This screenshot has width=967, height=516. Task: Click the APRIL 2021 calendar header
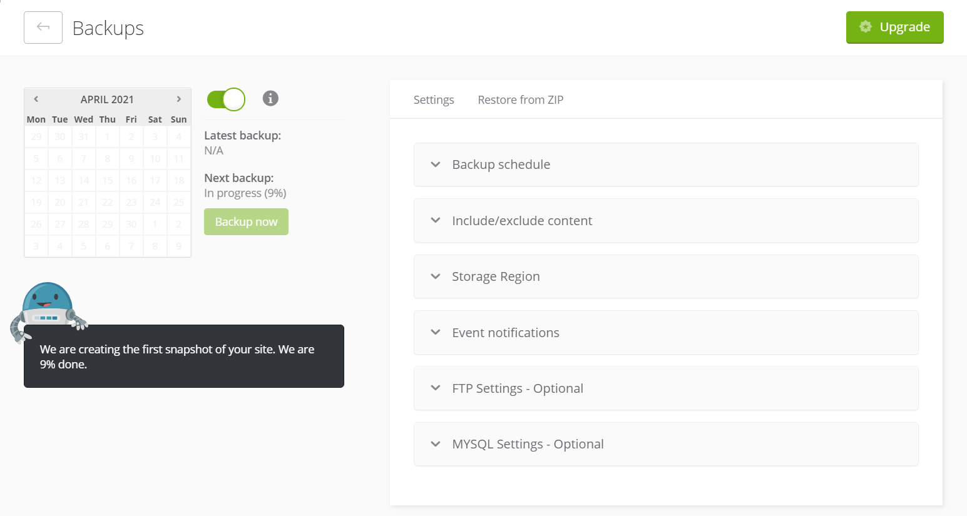point(107,99)
